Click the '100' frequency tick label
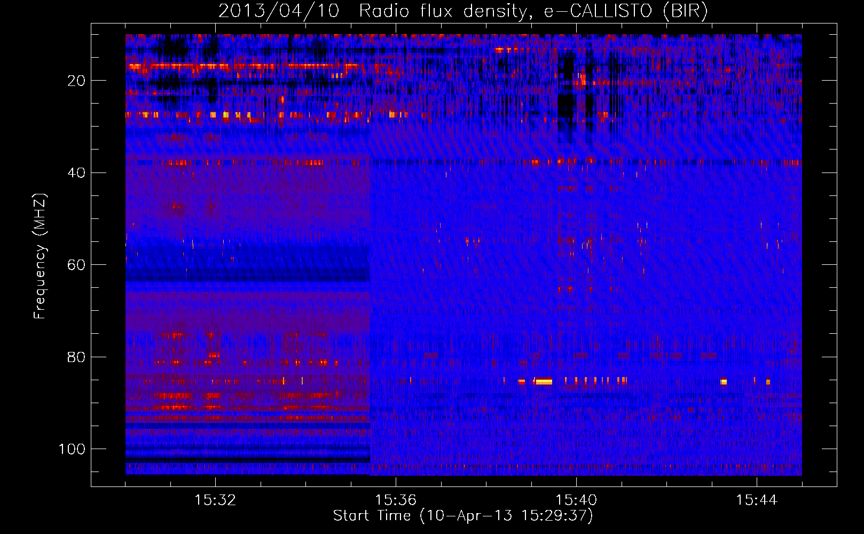The height and width of the screenshot is (534, 864). [x=72, y=449]
